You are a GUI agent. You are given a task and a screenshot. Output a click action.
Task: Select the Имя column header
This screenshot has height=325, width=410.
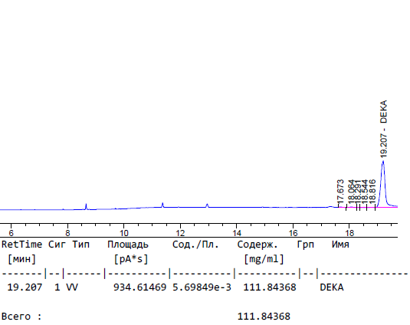pyautogui.click(x=340, y=245)
